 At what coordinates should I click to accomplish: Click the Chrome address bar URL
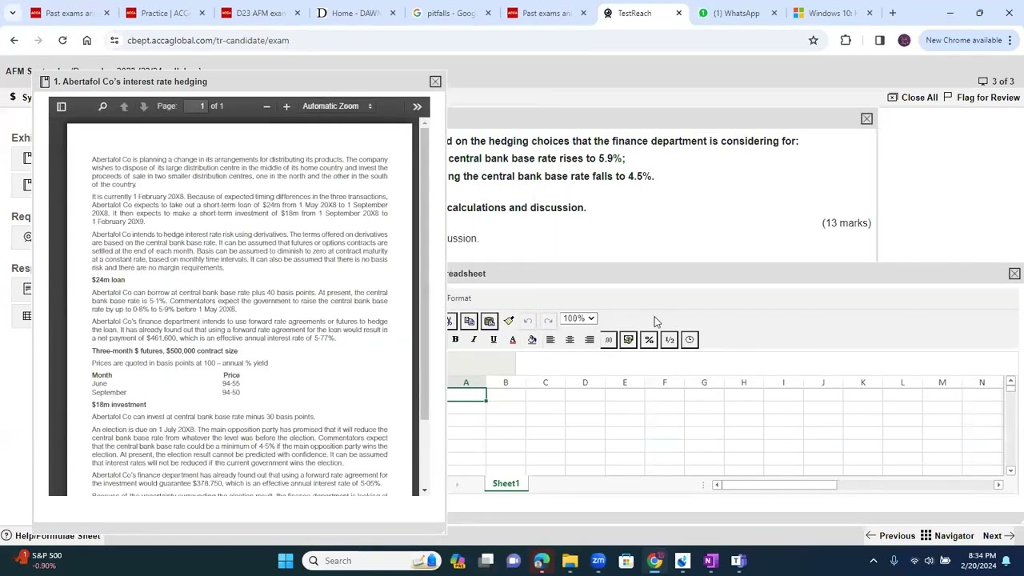(208, 40)
